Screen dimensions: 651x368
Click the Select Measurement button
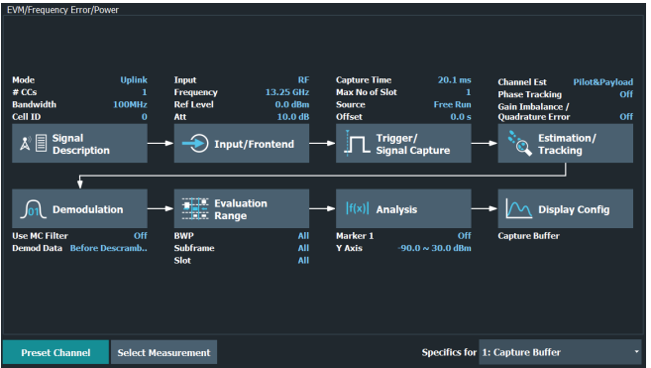[163, 352]
